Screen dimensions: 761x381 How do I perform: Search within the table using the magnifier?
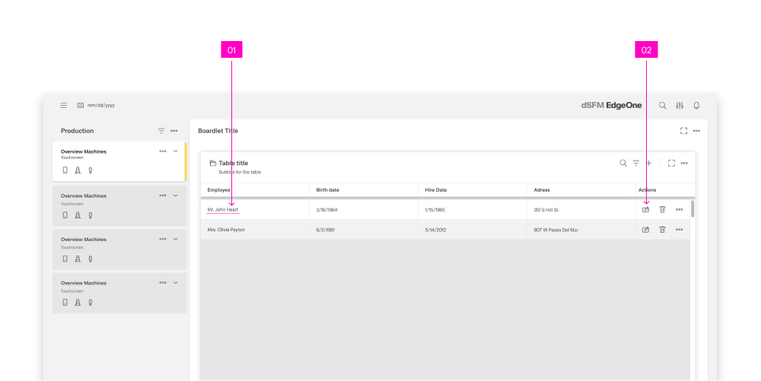tap(623, 163)
